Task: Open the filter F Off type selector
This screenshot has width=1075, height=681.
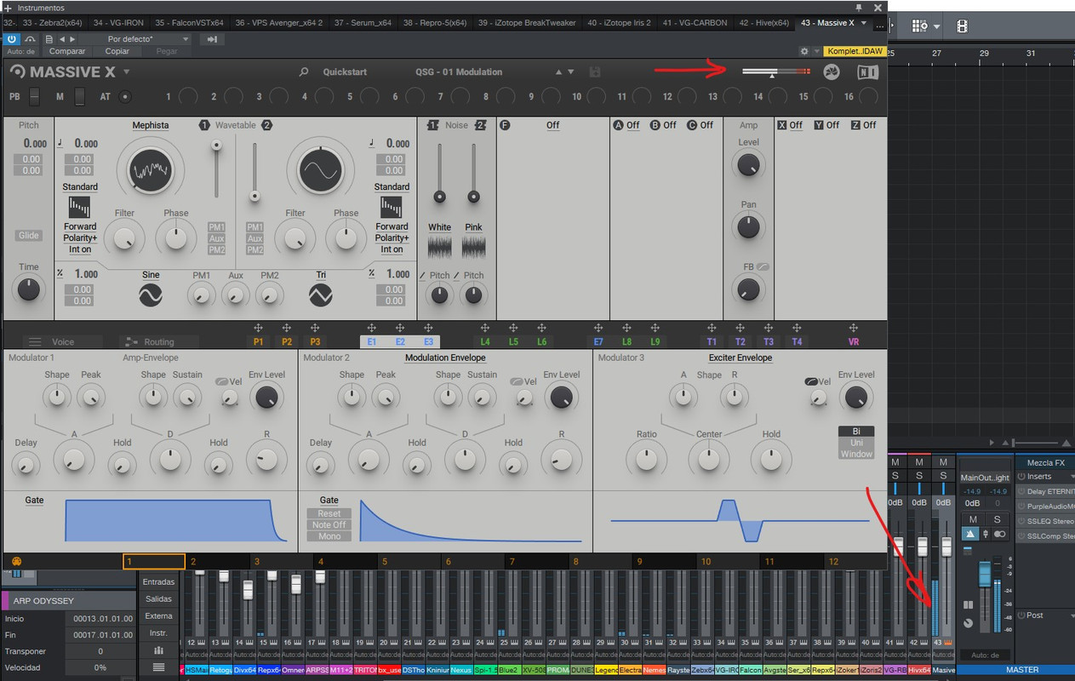Action: click(552, 125)
